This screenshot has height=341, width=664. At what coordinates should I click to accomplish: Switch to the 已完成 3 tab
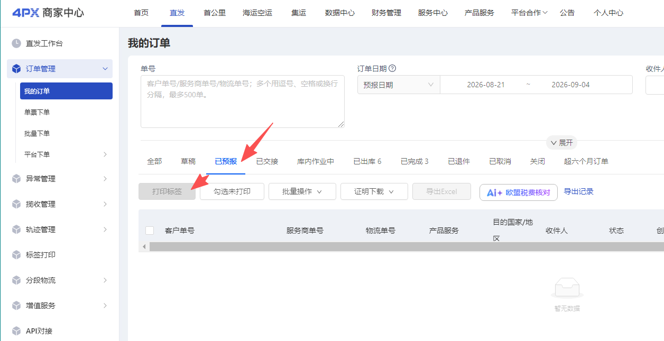click(x=414, y=161)
